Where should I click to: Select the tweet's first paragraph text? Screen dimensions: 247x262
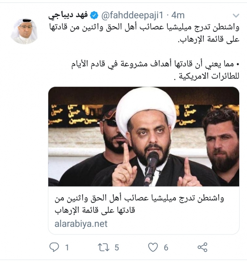coord(144,33)
